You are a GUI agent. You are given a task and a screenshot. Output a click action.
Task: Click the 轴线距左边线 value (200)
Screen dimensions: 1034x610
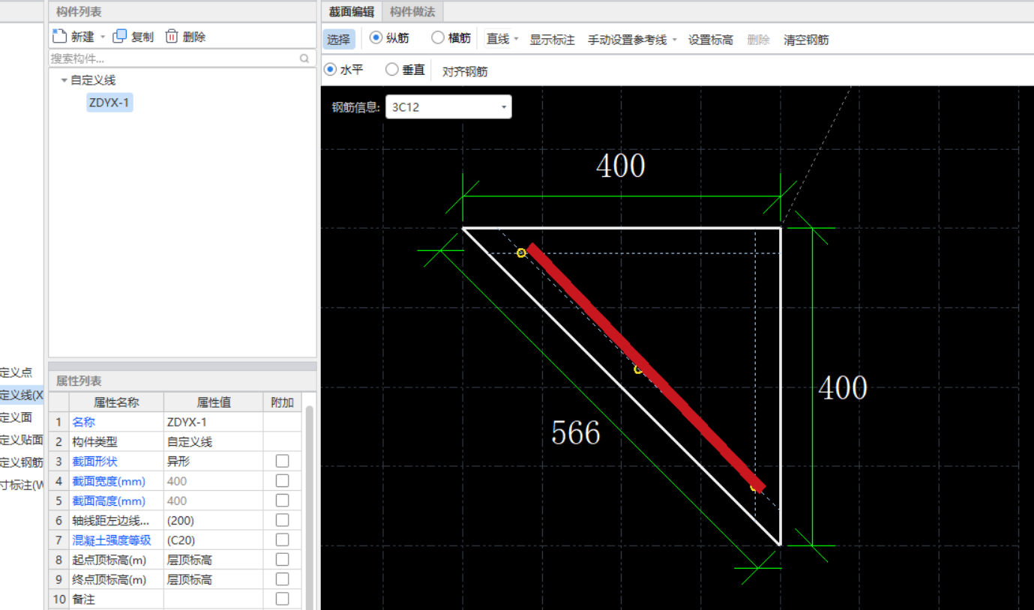(213, 521)
